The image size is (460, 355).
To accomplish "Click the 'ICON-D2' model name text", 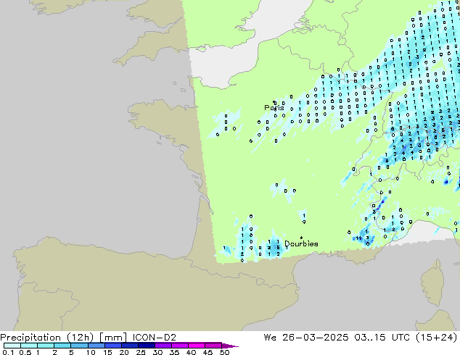I will pyautogui.click(x=155, y=338).
